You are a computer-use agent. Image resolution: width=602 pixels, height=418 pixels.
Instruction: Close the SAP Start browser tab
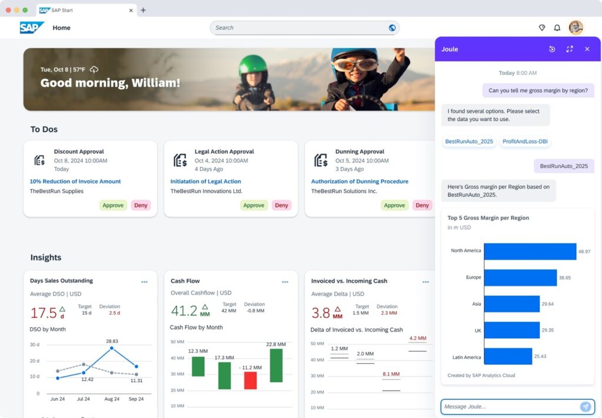(131, 11)
